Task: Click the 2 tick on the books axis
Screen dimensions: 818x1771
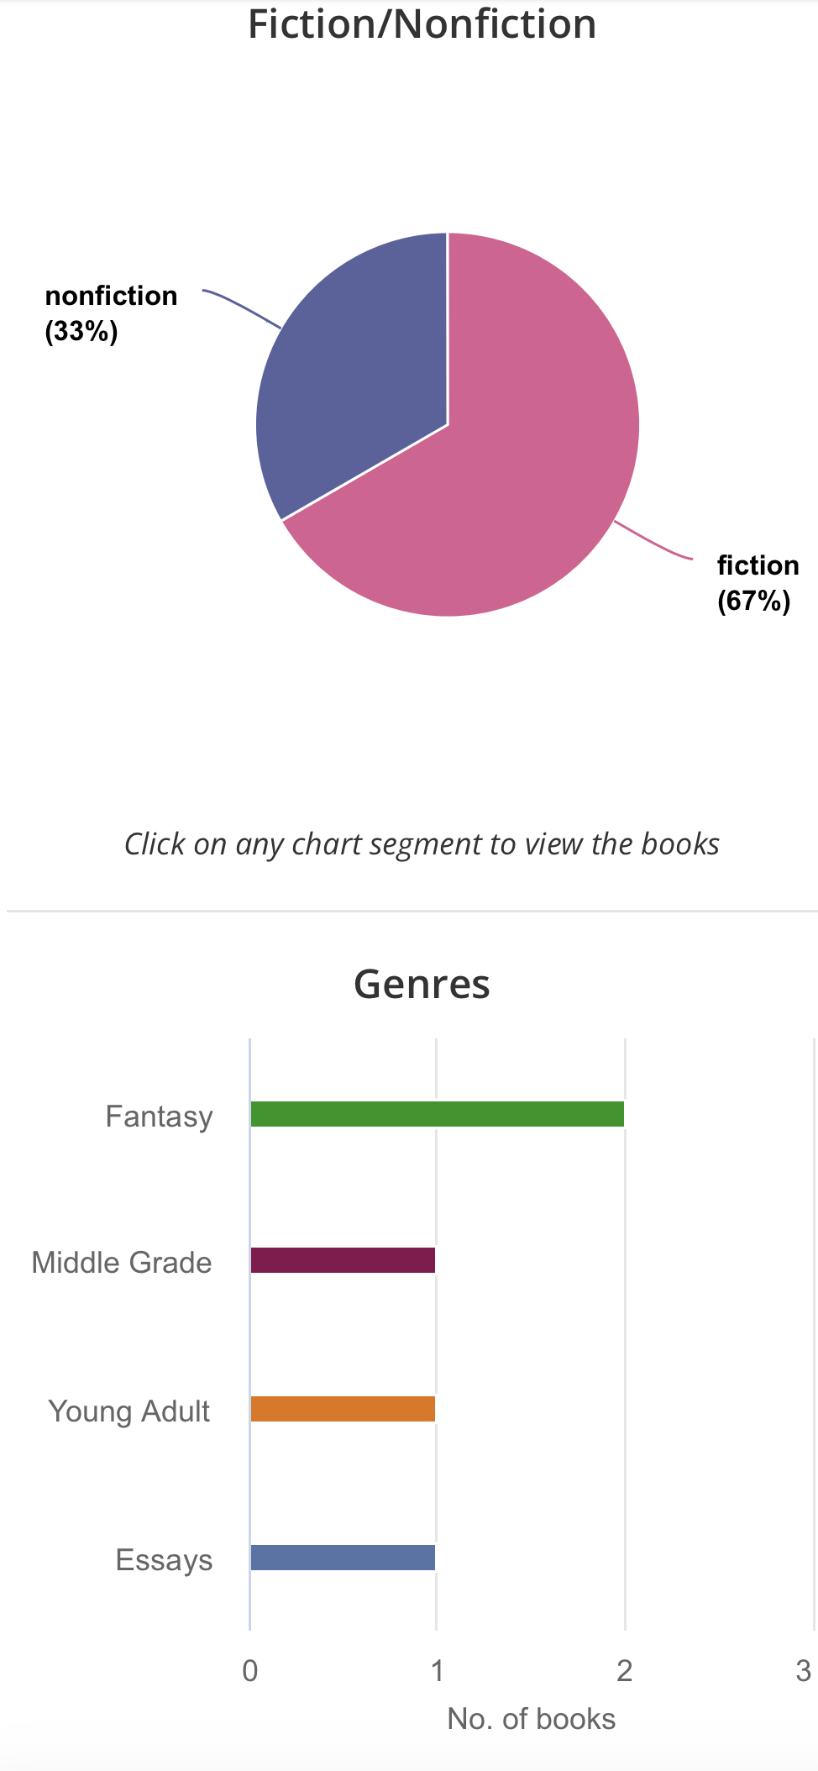Action: (x=624, y=1671)
